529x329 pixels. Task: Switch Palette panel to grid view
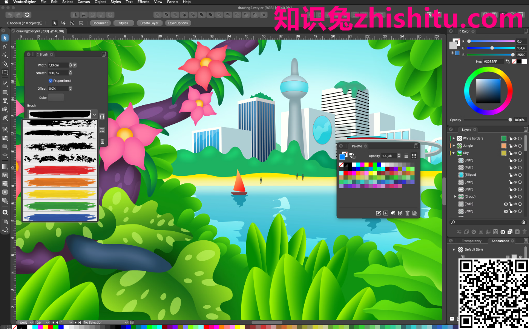[x=414, y=156]
